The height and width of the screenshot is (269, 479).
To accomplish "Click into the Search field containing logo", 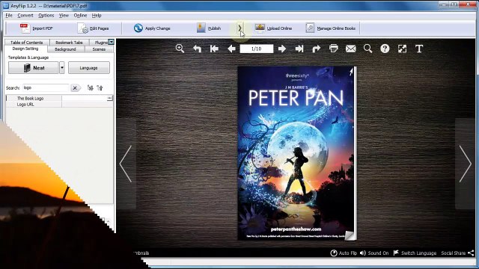I will pyautogui.click(x=46, y=88).
